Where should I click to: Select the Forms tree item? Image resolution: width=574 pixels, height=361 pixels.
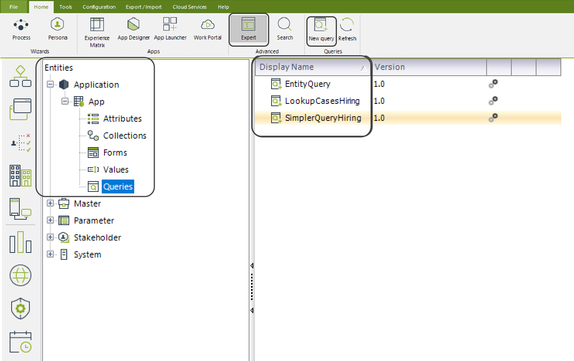[115, 153]
